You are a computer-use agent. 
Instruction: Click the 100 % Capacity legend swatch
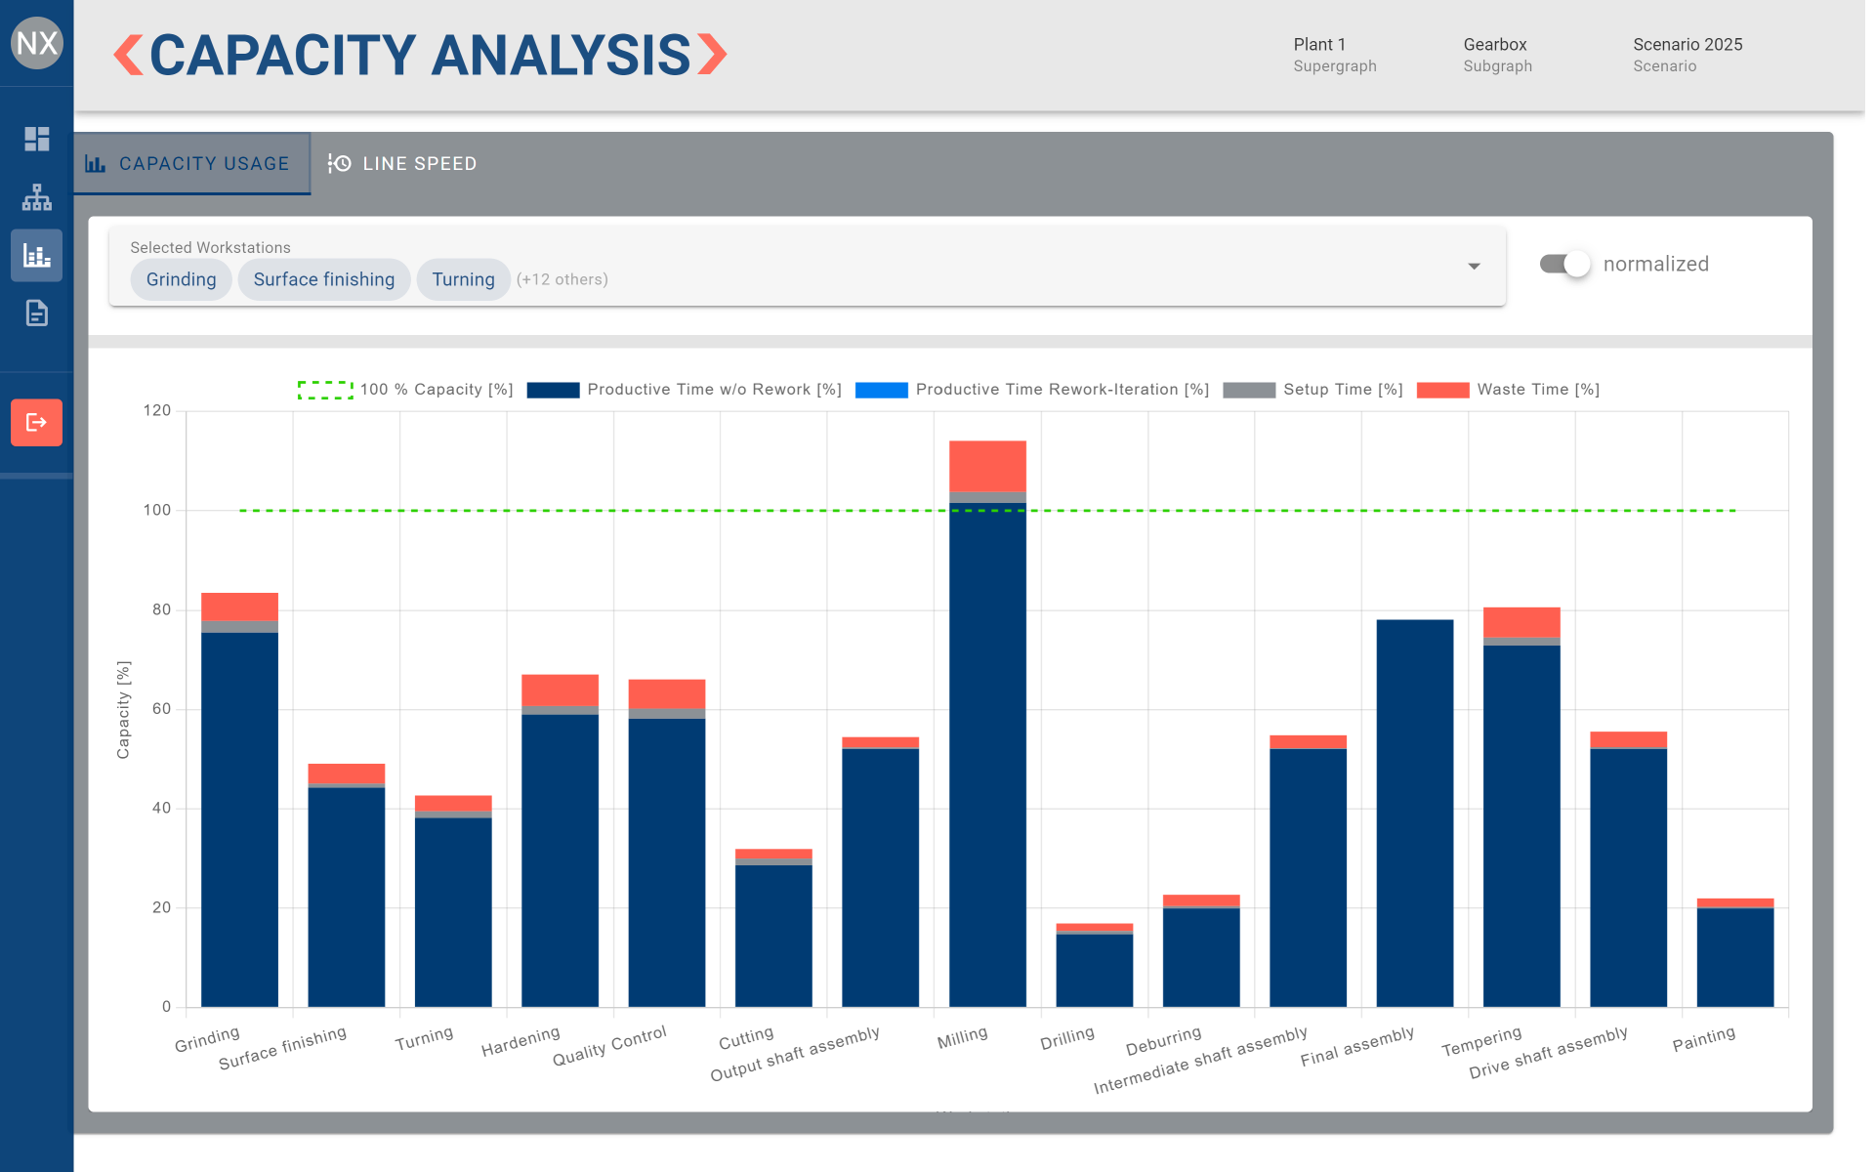coord(325,390)
